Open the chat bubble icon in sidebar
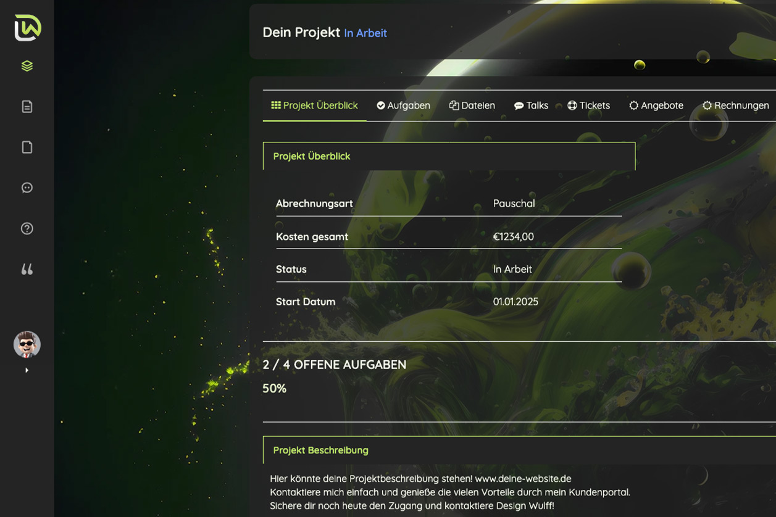The image size is (776, 517). point(27,188)
